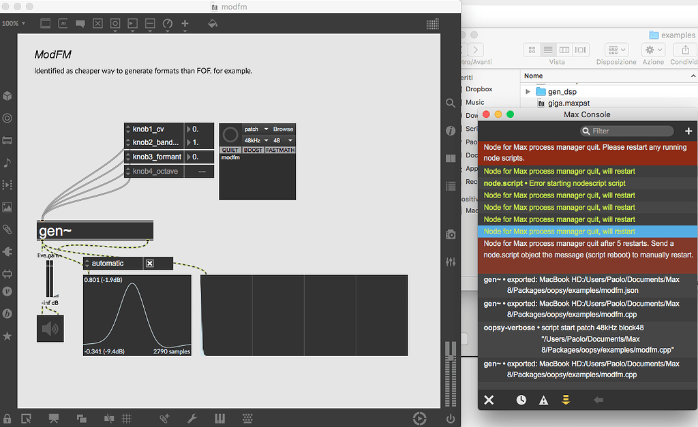Click the Browse button in the modfm panel
The image size is (698, 427).
pos(283,129)
